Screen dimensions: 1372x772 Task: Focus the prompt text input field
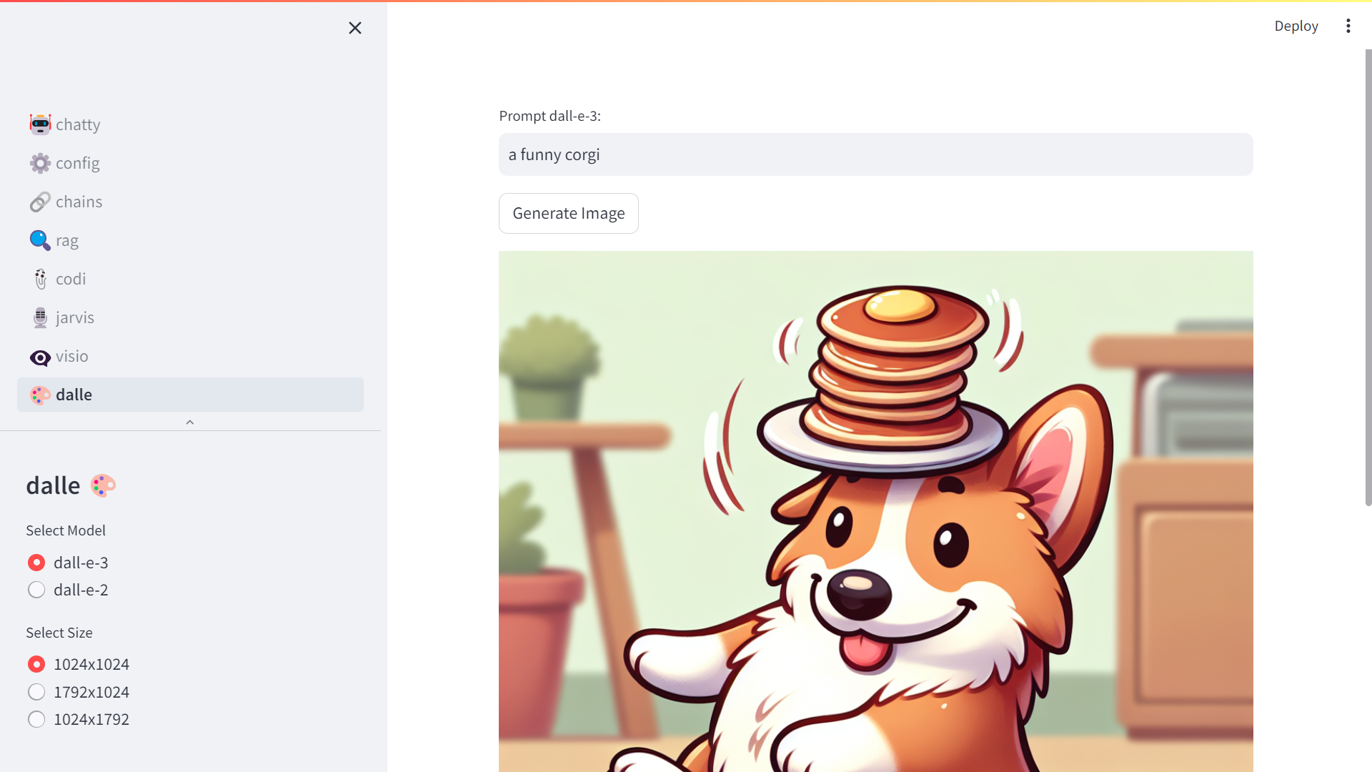876,154
